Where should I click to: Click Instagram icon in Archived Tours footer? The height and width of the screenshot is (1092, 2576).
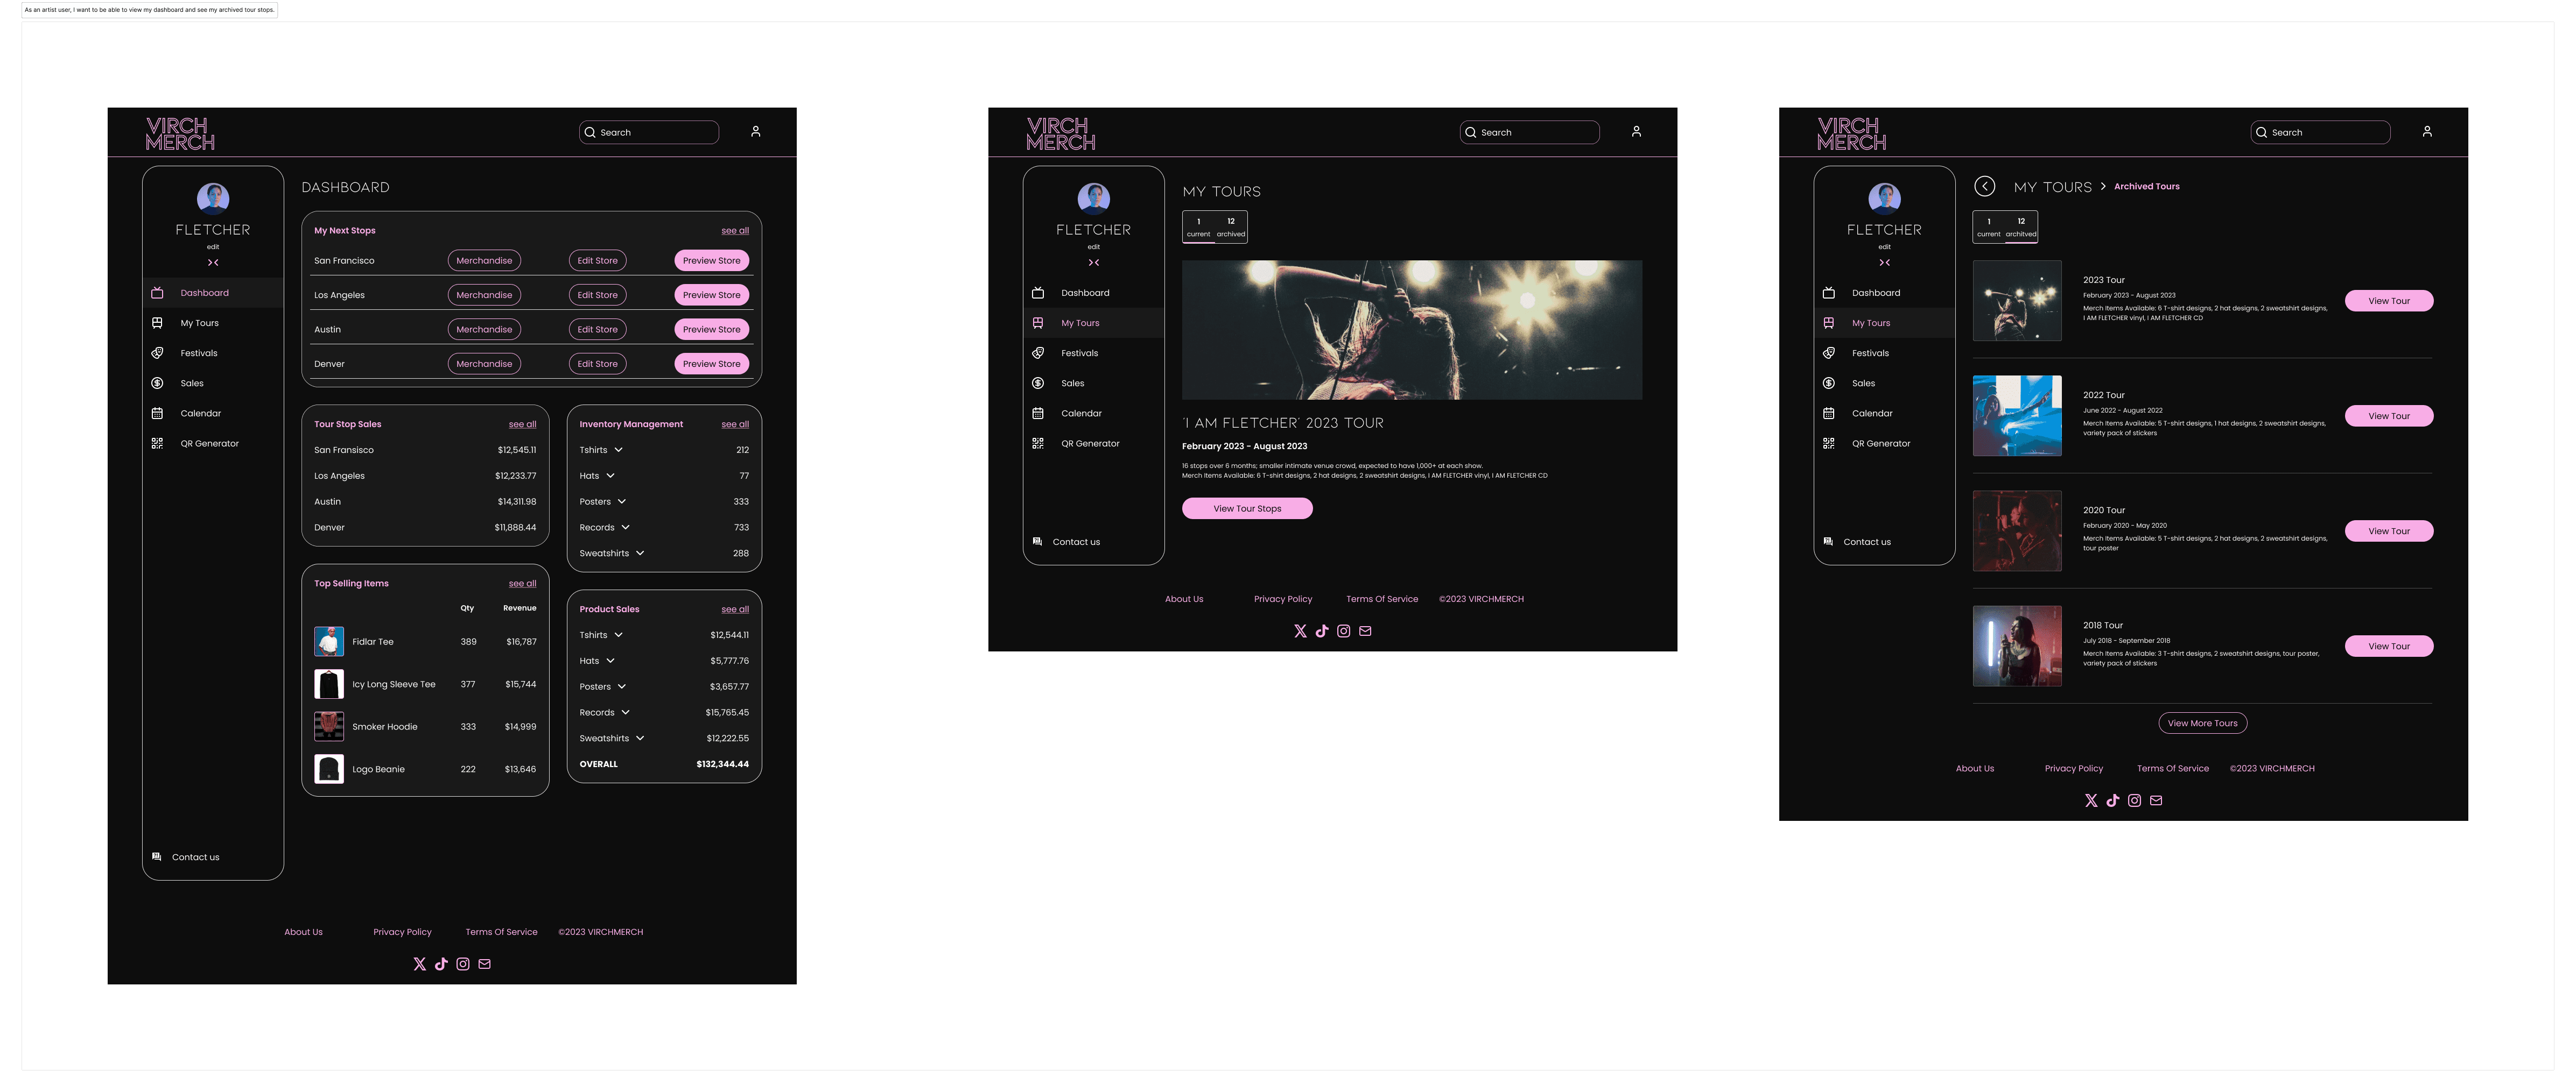2134,800
